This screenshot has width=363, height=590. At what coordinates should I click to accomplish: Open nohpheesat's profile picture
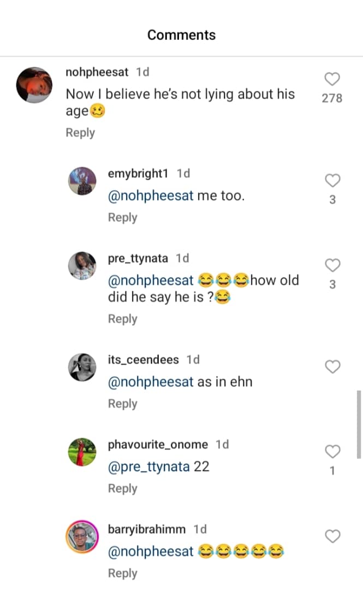pos(34,86)
